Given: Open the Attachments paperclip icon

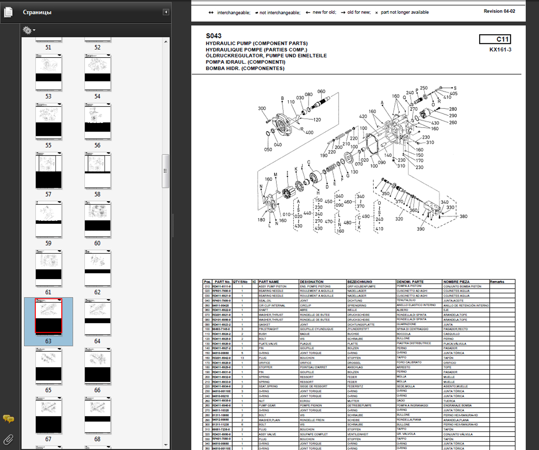Looking at the screenshot, I should (9, 439).
